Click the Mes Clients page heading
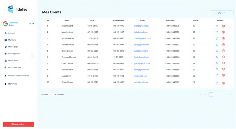Screen dimensions: 236x129 (x=52, y=12)
